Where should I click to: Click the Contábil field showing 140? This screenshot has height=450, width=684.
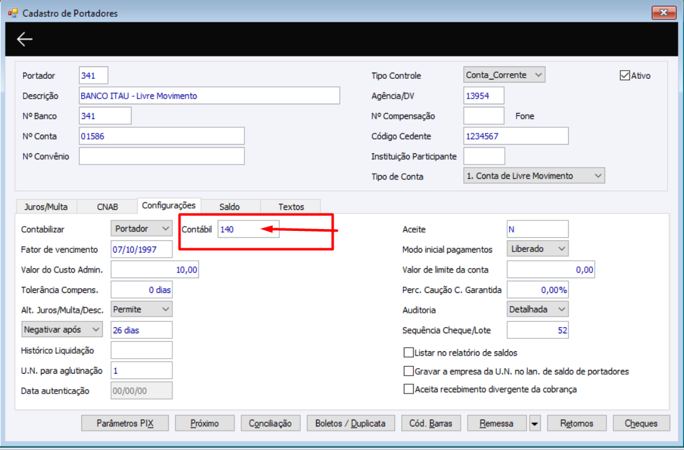point(249,229)
